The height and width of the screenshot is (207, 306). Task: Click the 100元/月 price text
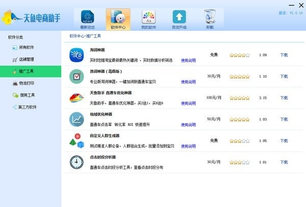(x=214, y=98)
